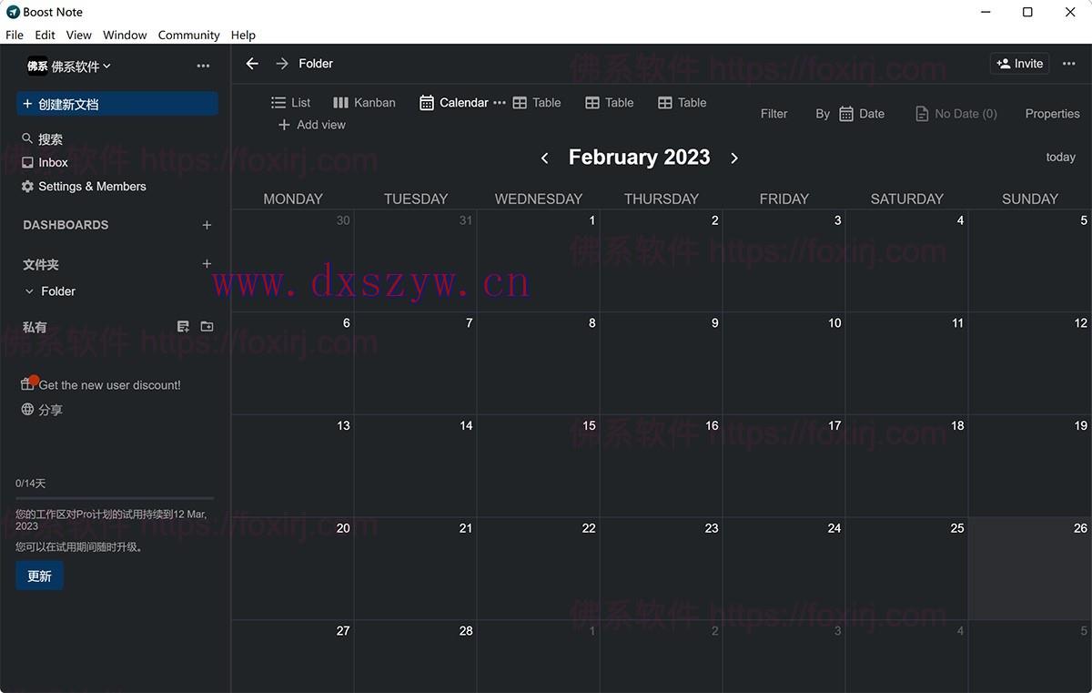Click the 私有 private section label
The height and width of the screenshot is (693, 1092).
tap(35, 327)
